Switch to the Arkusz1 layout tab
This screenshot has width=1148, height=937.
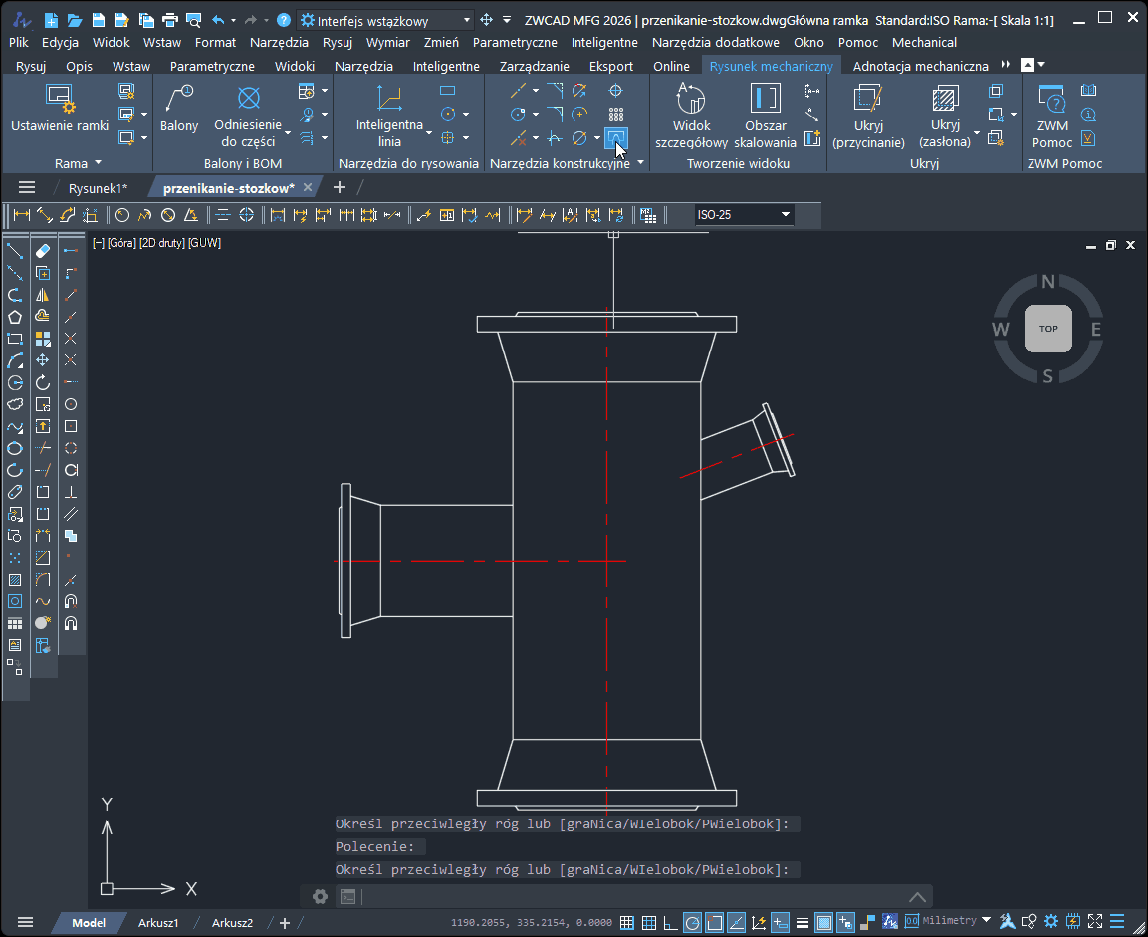(x=158, y=923)
